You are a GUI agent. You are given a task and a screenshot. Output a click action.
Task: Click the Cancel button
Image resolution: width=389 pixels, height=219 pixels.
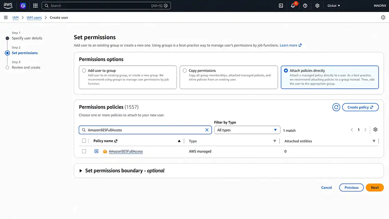click(x=326, y=187)
